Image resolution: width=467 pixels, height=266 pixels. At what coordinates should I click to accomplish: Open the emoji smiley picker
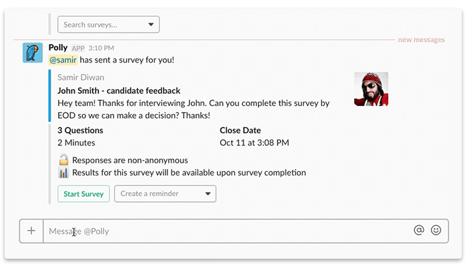pyautogui.click(x=436, y=230)
